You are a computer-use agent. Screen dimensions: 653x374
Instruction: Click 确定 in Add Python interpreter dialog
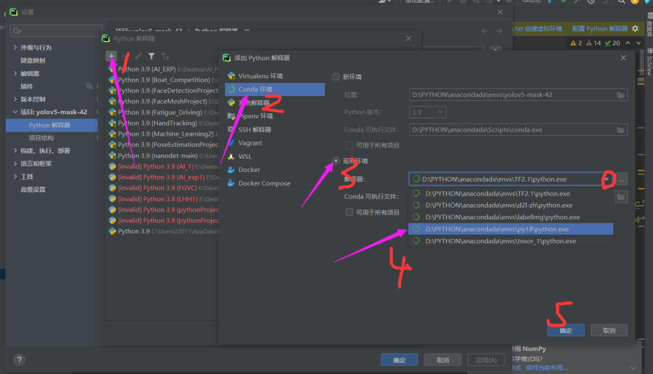[x=566, y=330]
